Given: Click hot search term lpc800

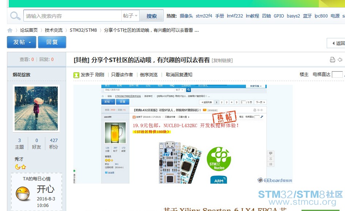Looking at the screenshot, I should point(321,16).
